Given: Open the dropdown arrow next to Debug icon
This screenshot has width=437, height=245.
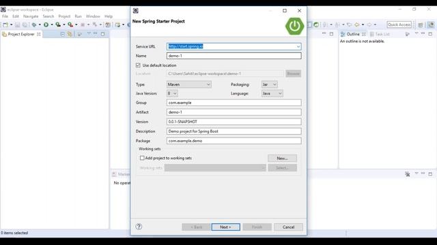Looking at the screenshot, I should 40,24.
